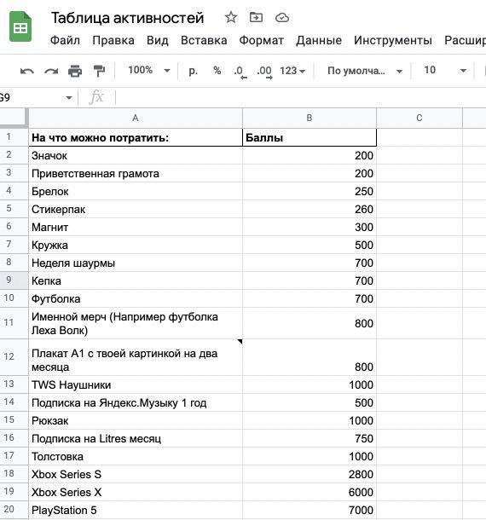
Task: Click the select-all corner box
Action: point(14,118)
